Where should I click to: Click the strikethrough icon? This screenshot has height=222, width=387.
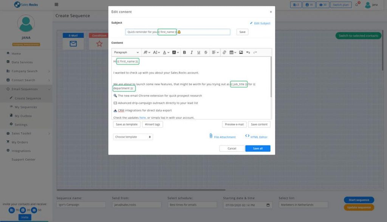pos(206,52)
